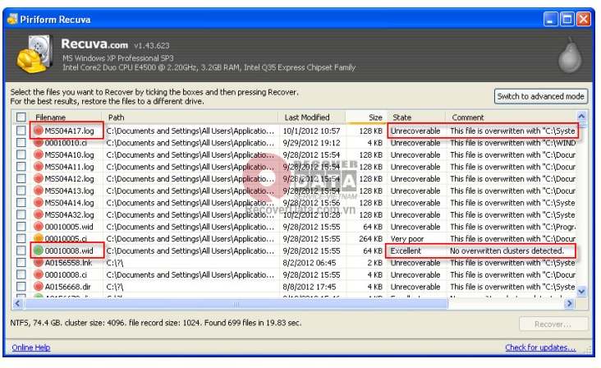Select the 8/2/2012 06:45 date cell
The width and height of the screenshot is (601, 368).
309,263
